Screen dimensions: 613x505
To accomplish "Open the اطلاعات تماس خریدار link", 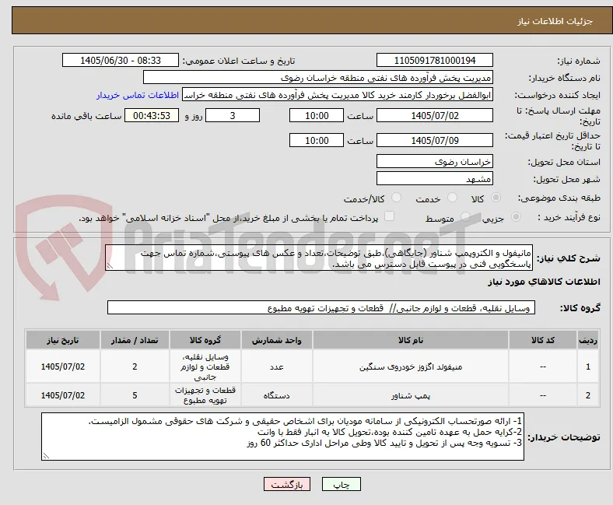I will click(138, 95).
